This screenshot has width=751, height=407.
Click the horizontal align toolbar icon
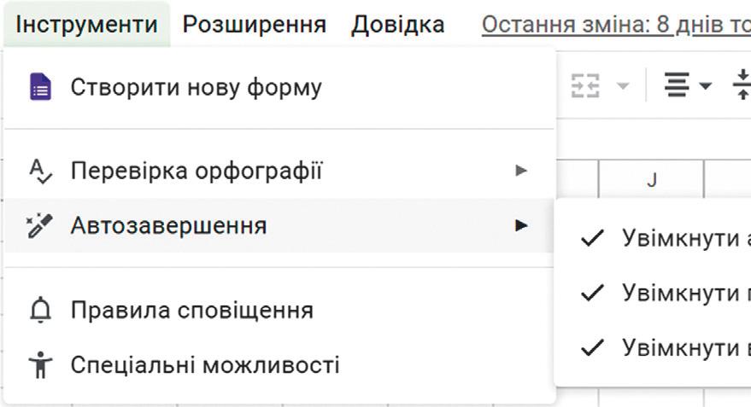pyautogui.click(x=678, y=86)
